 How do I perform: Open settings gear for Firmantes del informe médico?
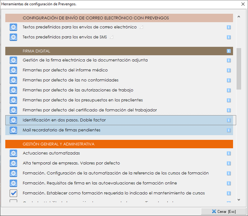13,70
